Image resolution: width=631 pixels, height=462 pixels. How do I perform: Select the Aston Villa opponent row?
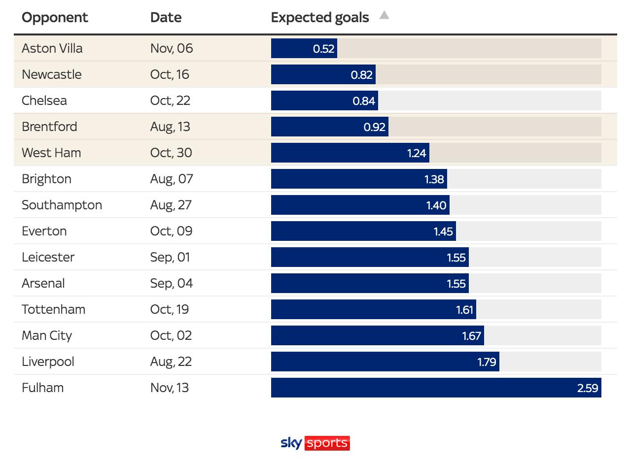point(52,48)
